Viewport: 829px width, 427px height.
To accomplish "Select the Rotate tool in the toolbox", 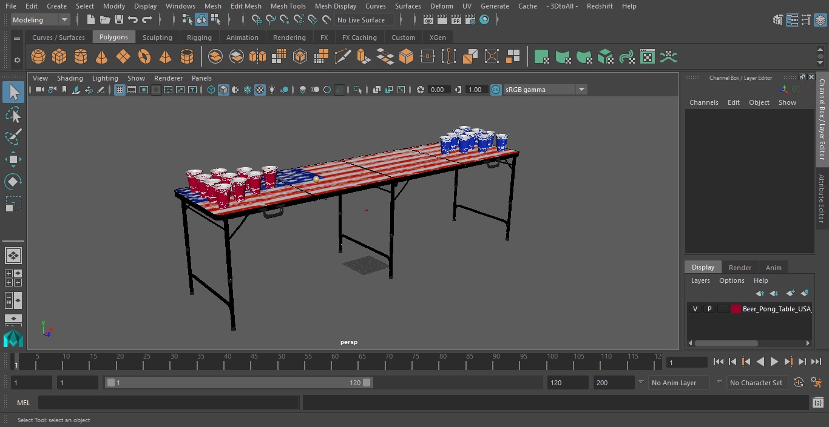I will click(x=13, y=182).
